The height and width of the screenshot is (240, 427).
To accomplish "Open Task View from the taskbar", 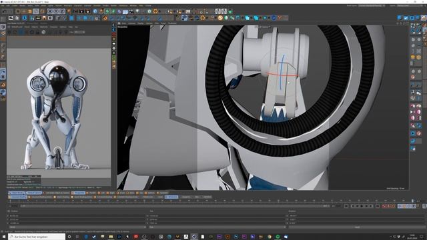I will click(77, 237).
